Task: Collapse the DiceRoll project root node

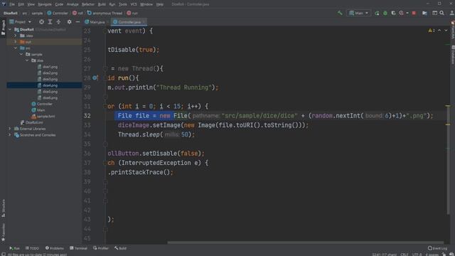Action: [9, 30]
